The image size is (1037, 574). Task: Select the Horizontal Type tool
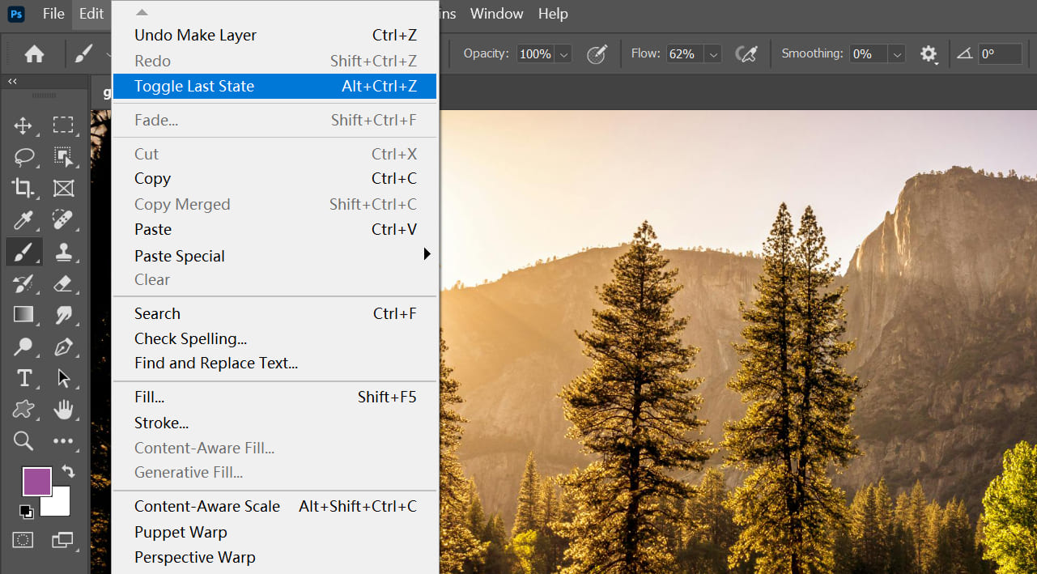23,377
